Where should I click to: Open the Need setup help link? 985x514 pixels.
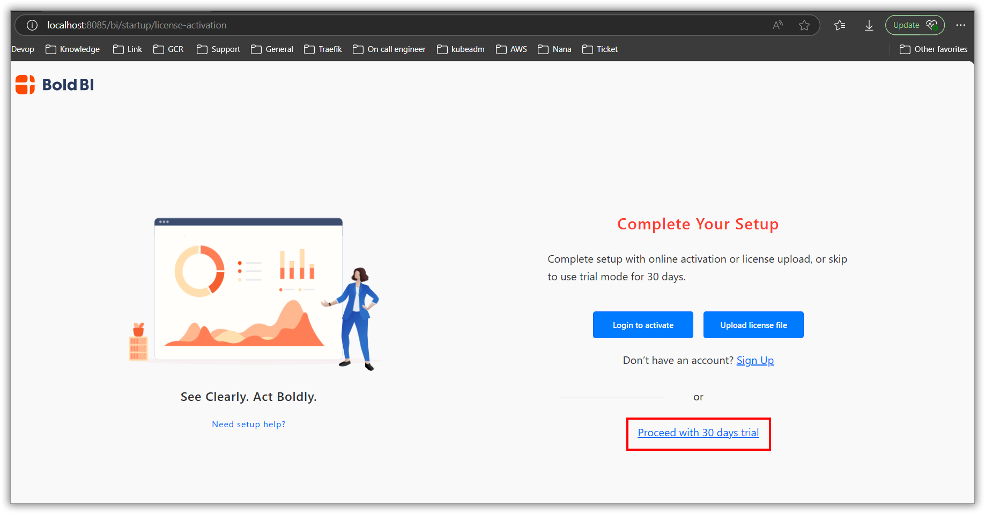coord(248,423)
